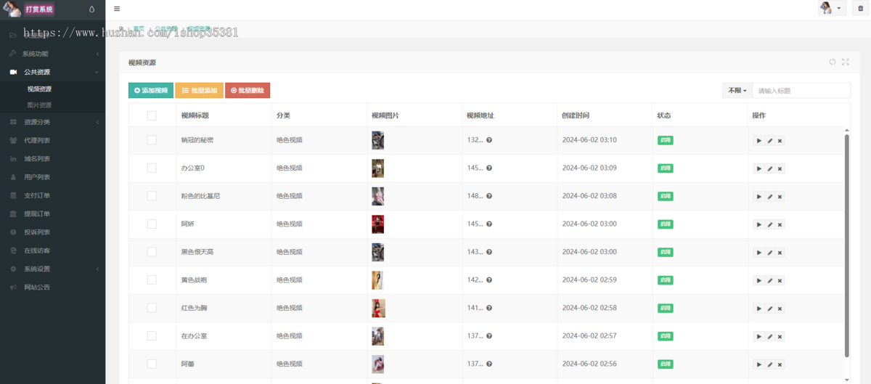Delete the 办公室0 video entry
Screen dimensions: 871x384
click(780, 168)
